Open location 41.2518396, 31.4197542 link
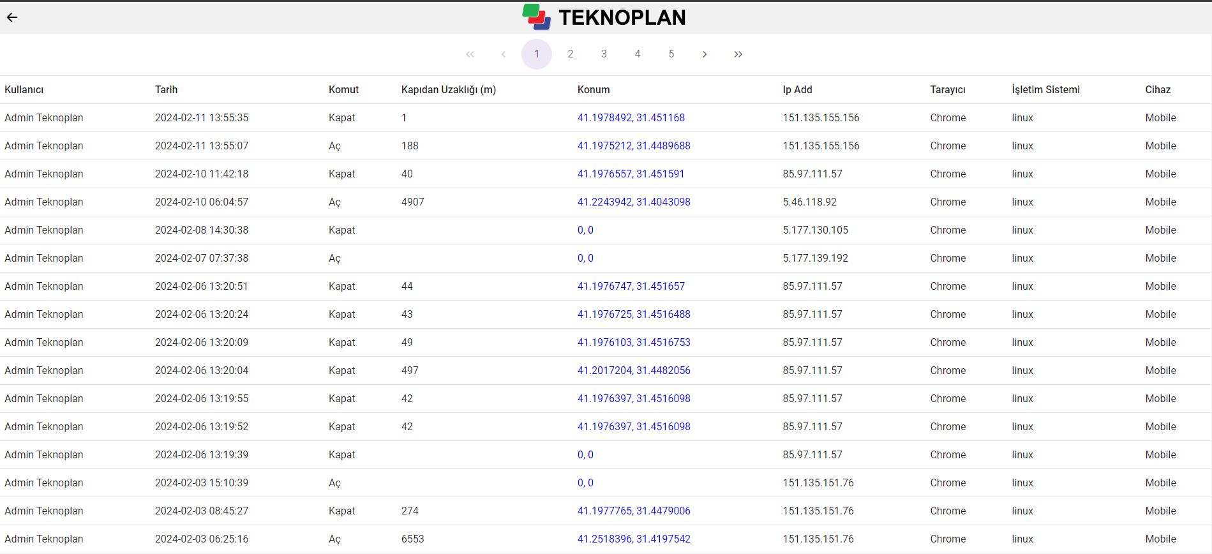The width and height of the screenshot is (1212, 554). [x=634, y=539]
